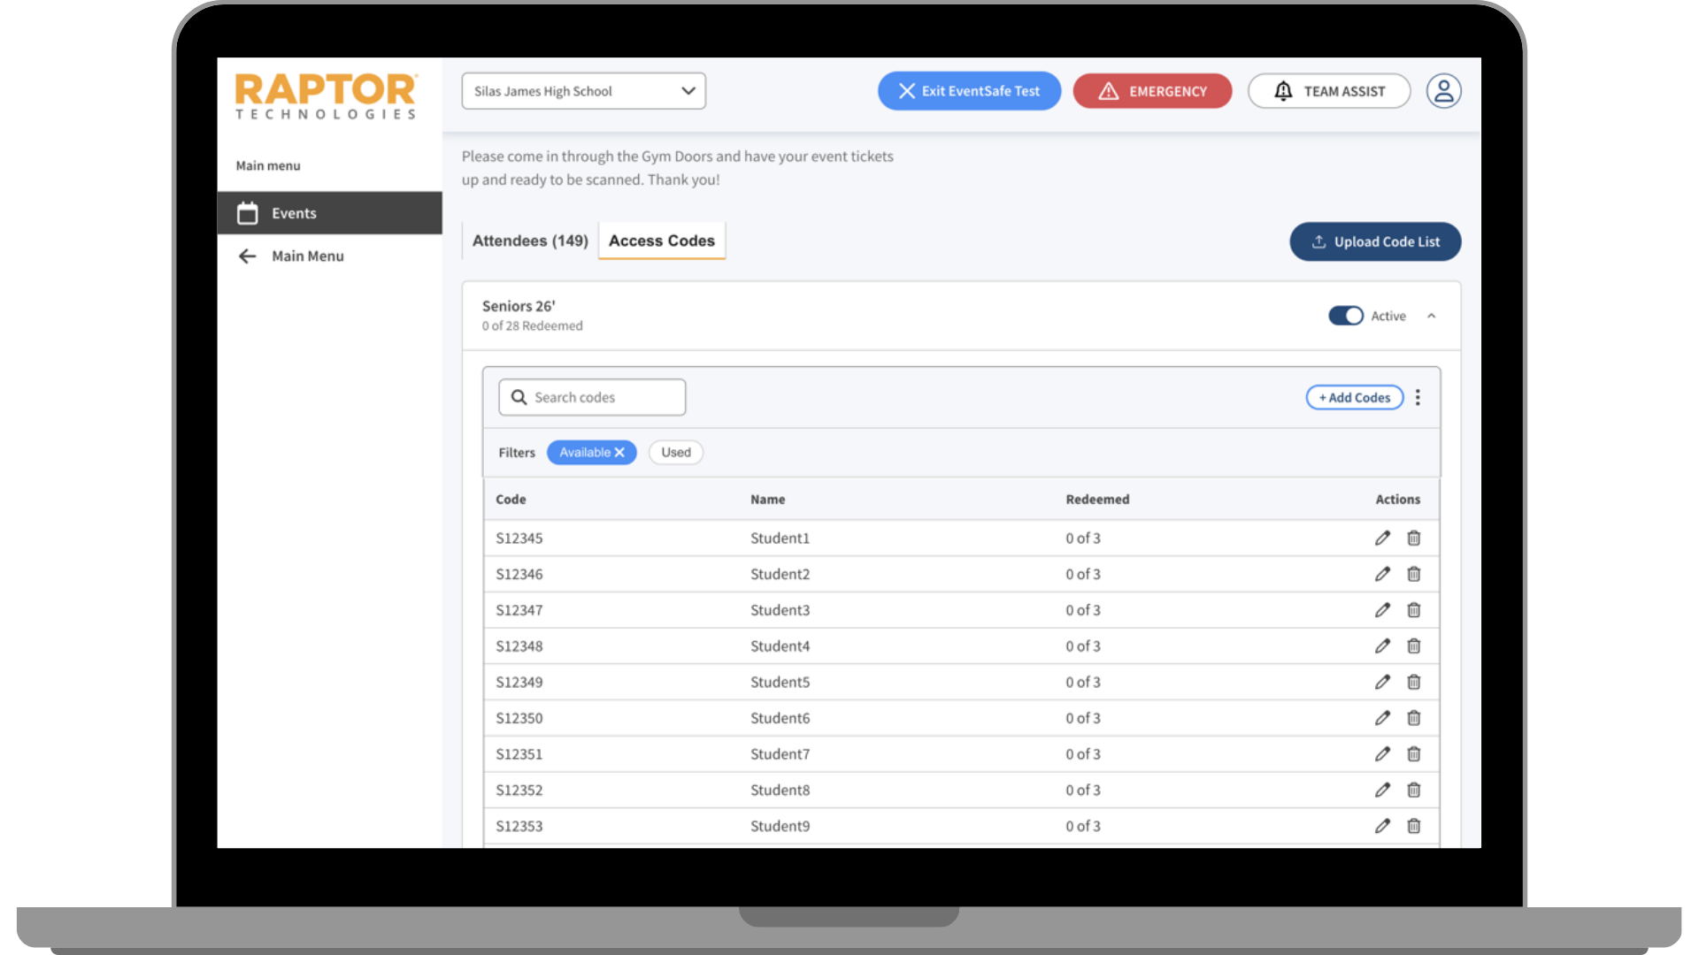Click the Add Codes button
Screen dimensions: 1699x955
pos(1354,398)
